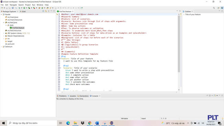Collapse the Karate project node
Viewport: 224px width, 126px height.
pyautogui.click(x=1, y=14)
